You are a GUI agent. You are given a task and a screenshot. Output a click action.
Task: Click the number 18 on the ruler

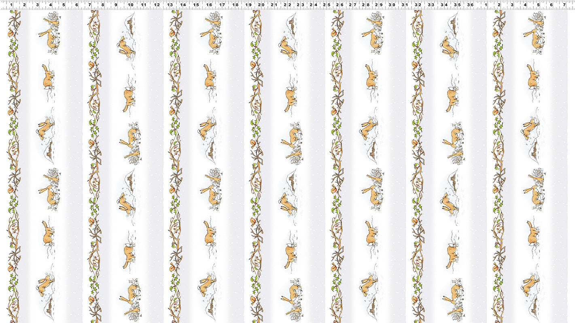(235, 5)
